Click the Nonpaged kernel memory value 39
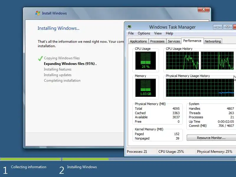Viewport: 236px width, 177px height. [x=178, y=138]
